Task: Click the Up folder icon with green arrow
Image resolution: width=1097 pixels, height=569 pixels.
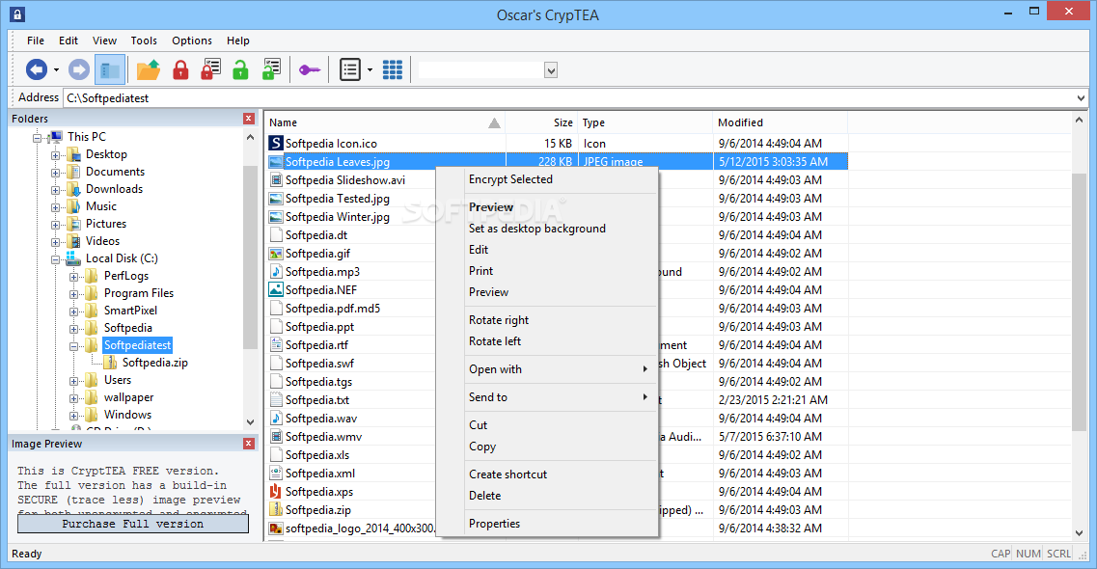Action: [x=149, y=69]
